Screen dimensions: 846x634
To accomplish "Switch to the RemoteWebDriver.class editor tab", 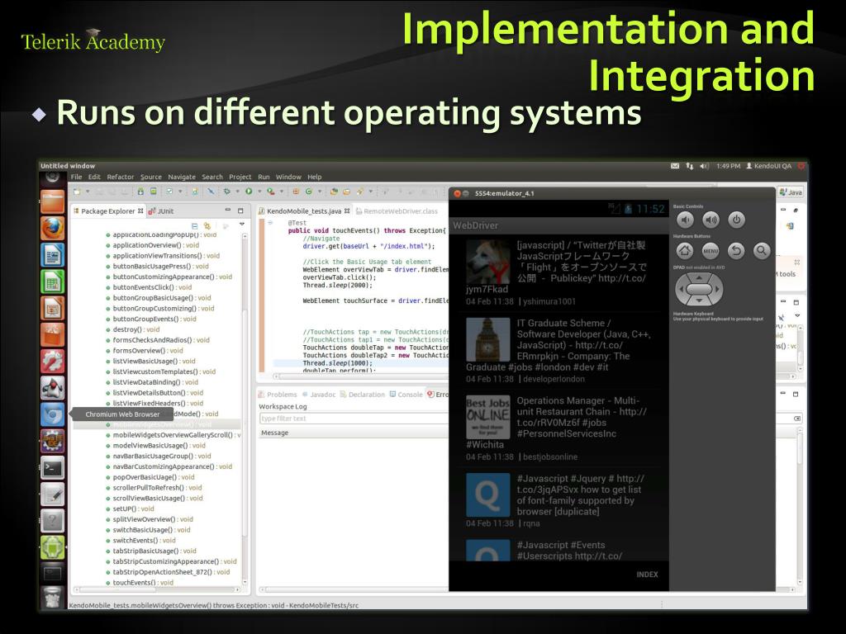I will pyautogui.click(x=397, y=211).
